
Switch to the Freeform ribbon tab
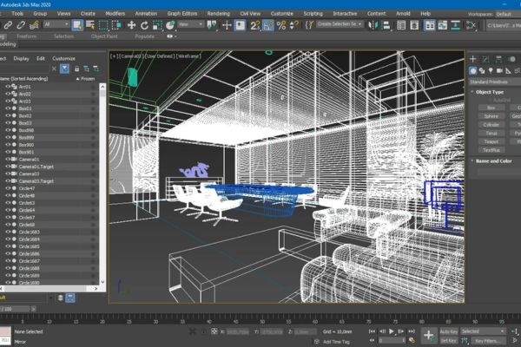[27, 36]
